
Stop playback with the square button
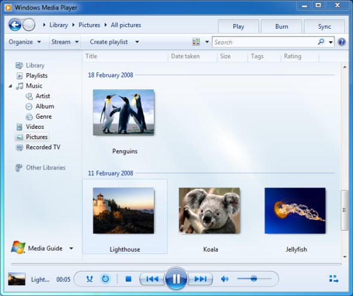(x=128, y=279)
